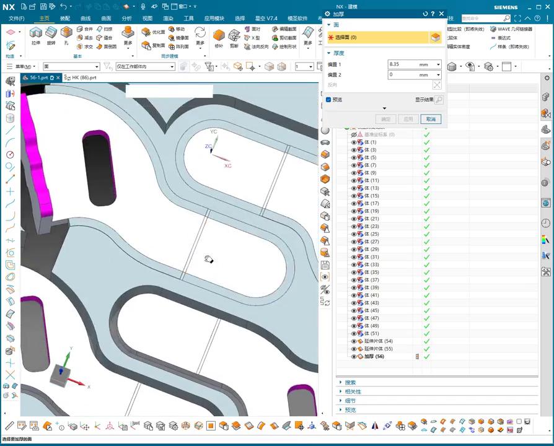Click the 显示结果 magnifier icon
Image resolution: width=554 pixels, height=446 pixels.
[x=439, y=100]
